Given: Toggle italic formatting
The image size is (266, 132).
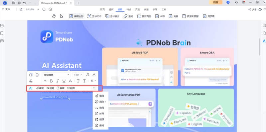Looking at the screenshot, I should point(58,81).
